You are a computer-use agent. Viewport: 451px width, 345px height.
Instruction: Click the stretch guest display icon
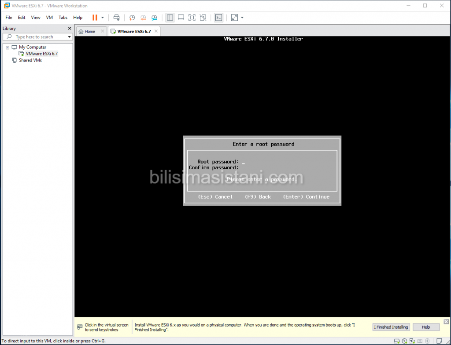point(234,18)
